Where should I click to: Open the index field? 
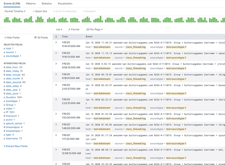click(x=9, y=109)
